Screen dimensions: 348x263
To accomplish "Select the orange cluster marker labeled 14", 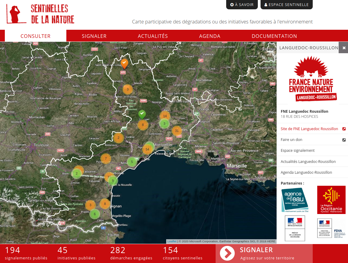I will (165, 116).
